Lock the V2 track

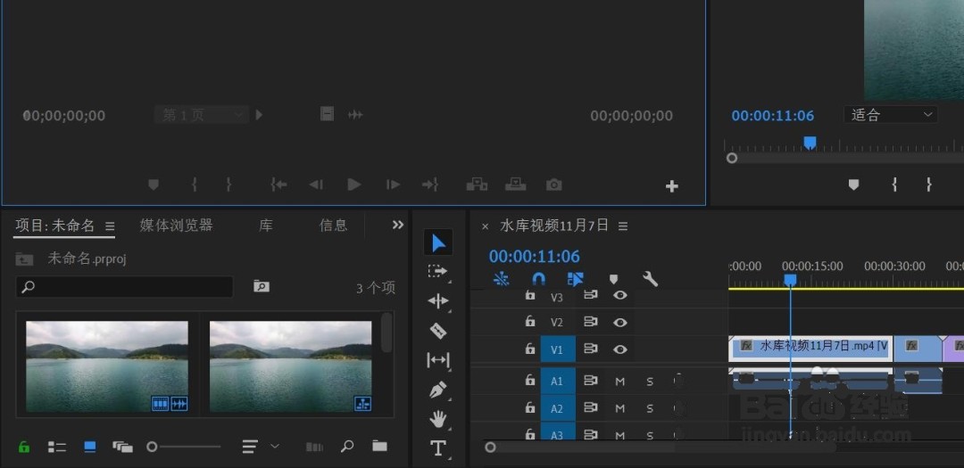click(530, 321)
